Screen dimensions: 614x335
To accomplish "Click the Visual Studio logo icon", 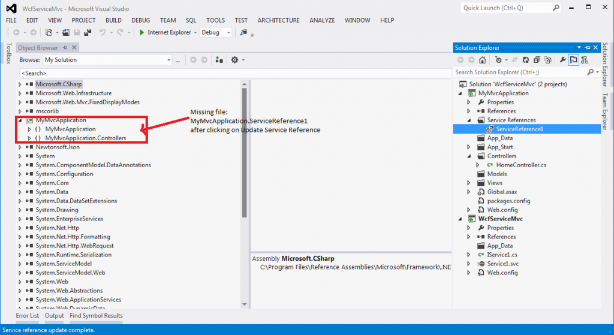I will point(11,8).
